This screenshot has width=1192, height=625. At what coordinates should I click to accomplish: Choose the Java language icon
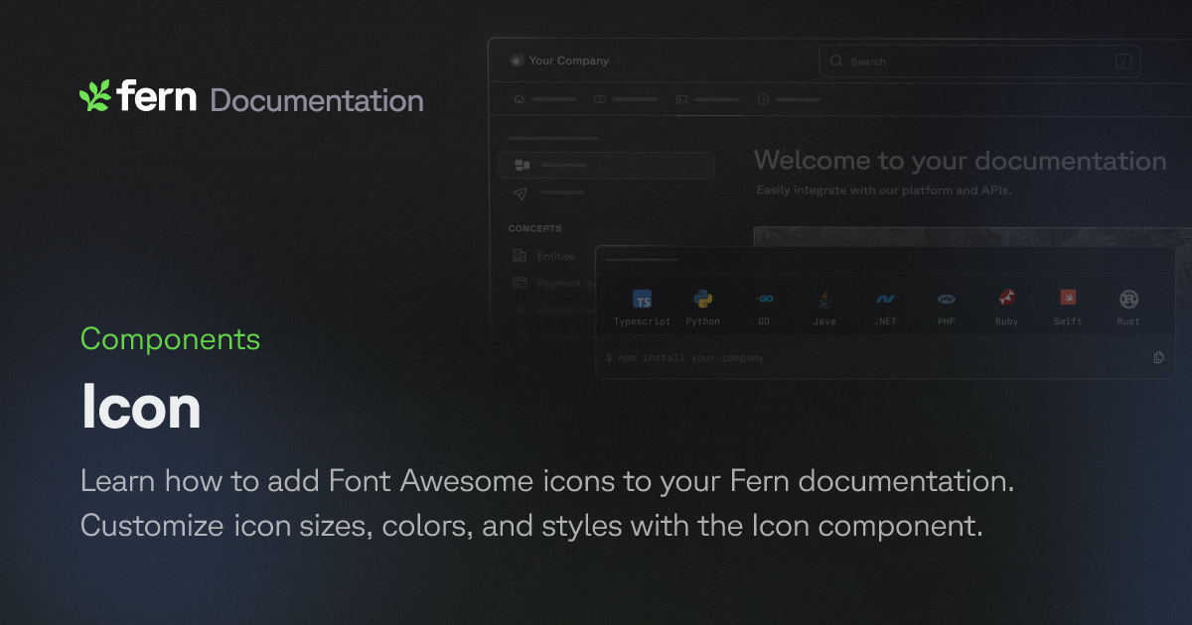(x=824, y=299)
